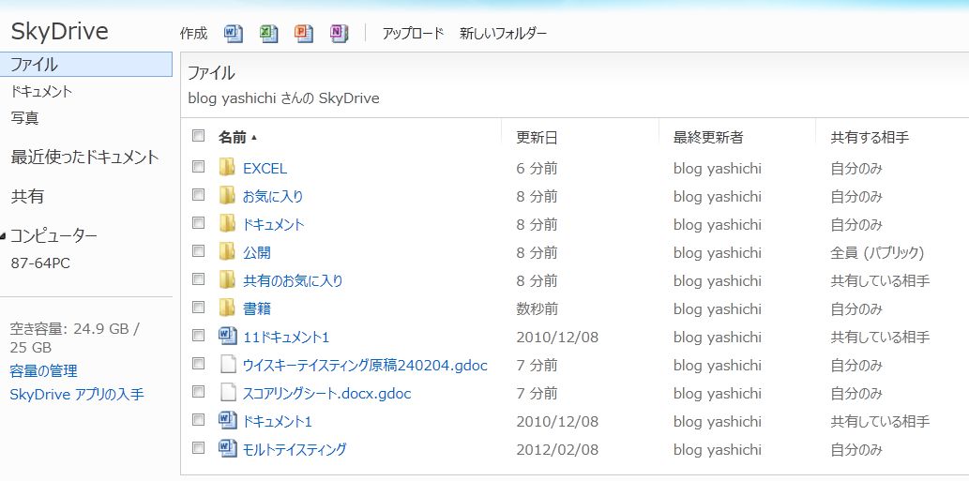
Task: Tick the select-all checkbox in header
Action: point(198,136)
